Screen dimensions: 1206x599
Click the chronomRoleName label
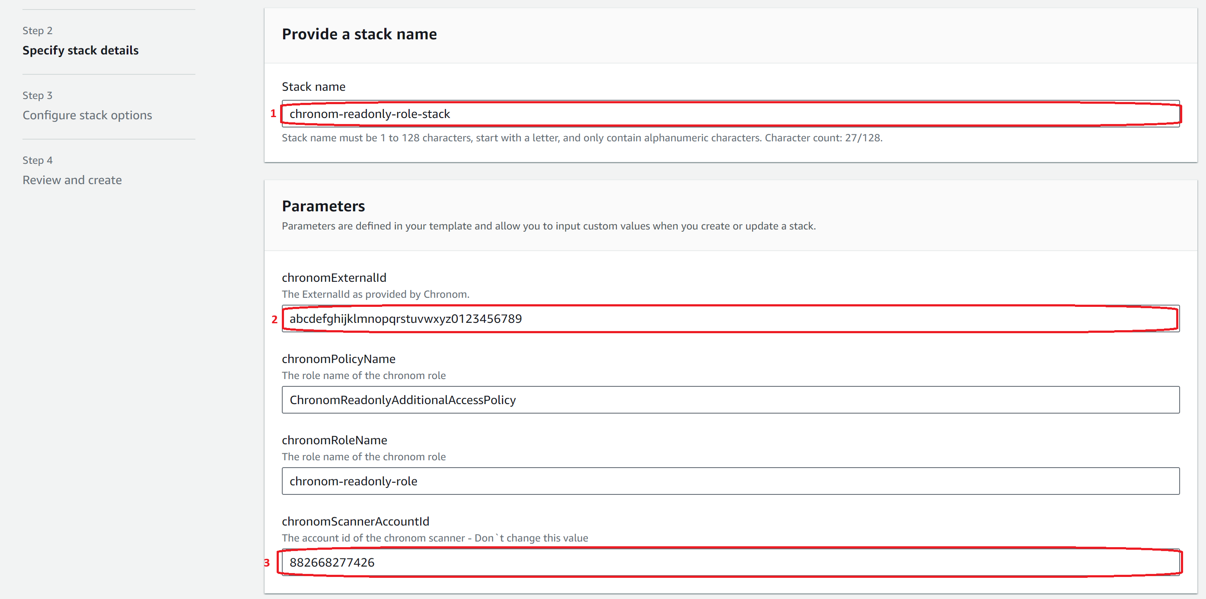click(334, 440)
